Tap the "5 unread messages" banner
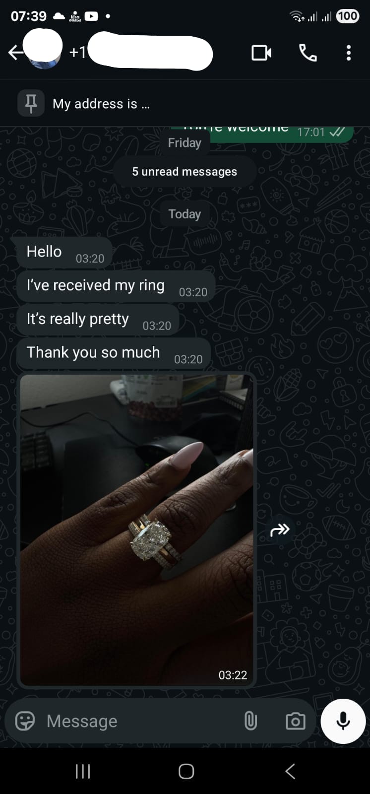Screen dimensions: 370x794 [x=185, y=172]
